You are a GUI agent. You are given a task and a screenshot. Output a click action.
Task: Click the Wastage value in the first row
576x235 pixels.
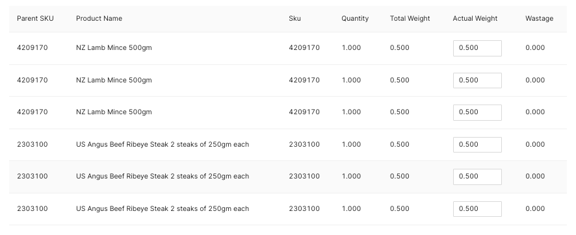535,47
